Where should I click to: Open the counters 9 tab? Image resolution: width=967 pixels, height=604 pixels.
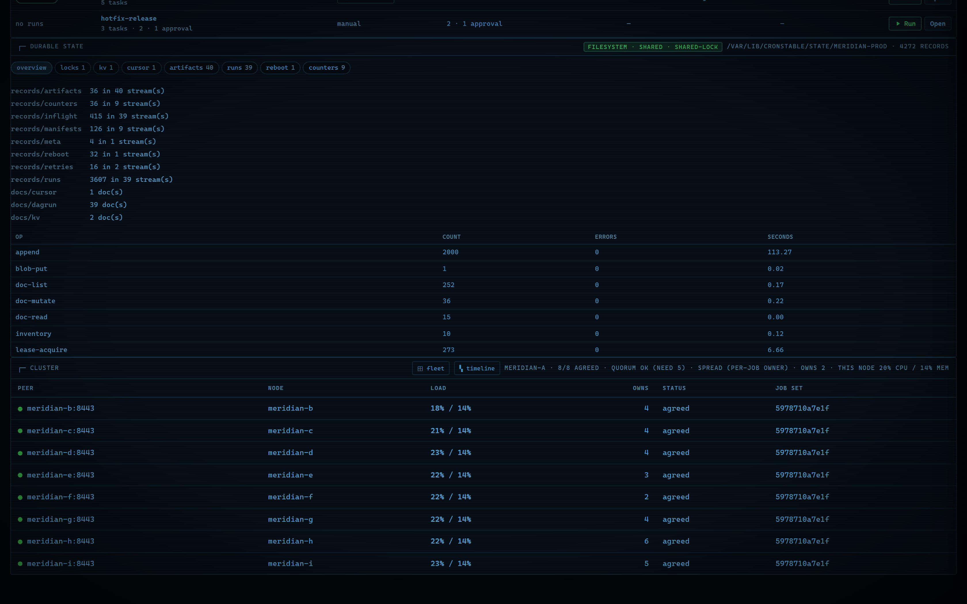(326, 68)
